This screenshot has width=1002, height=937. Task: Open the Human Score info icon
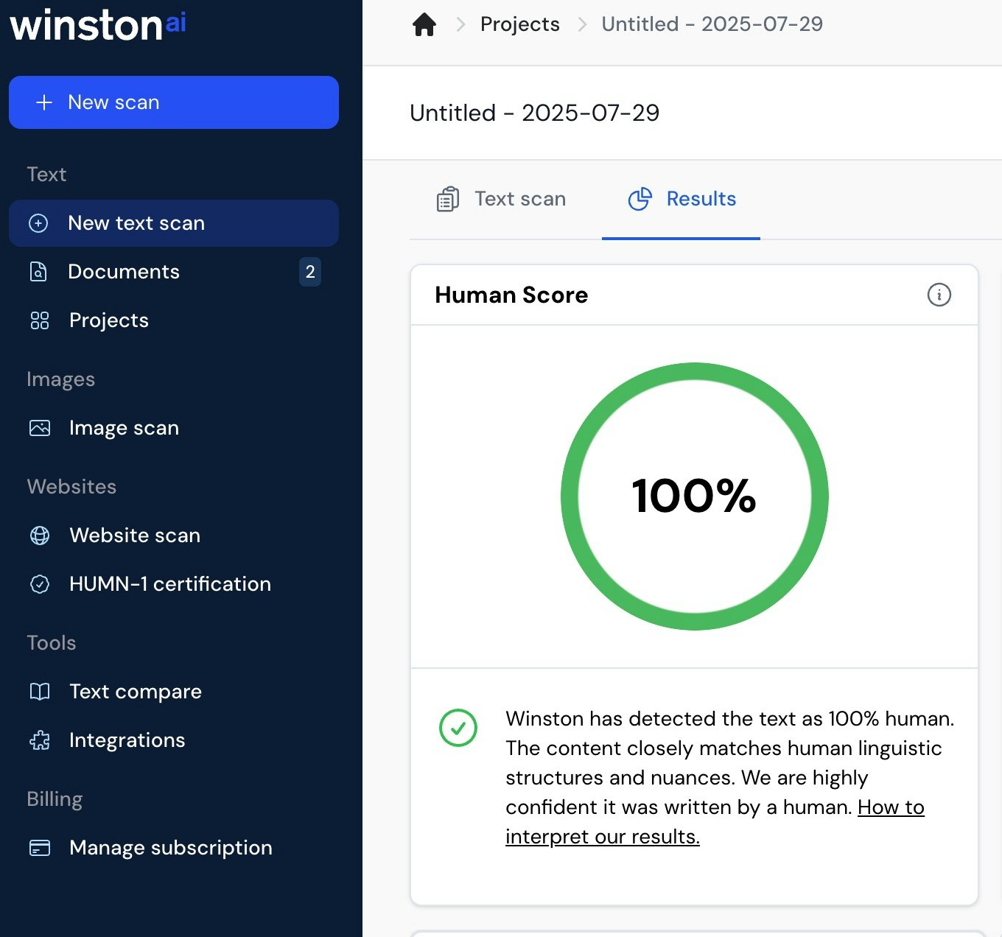[x=939, y=295]
